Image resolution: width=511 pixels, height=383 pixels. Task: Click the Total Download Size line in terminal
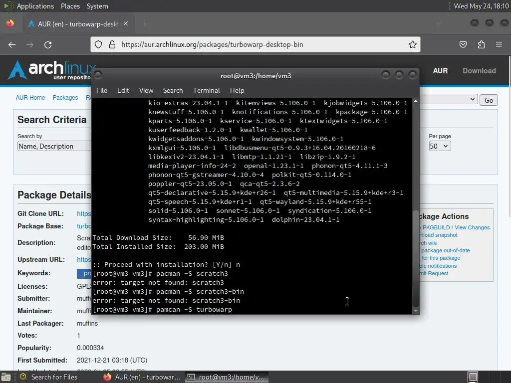[x=158, y=238]
